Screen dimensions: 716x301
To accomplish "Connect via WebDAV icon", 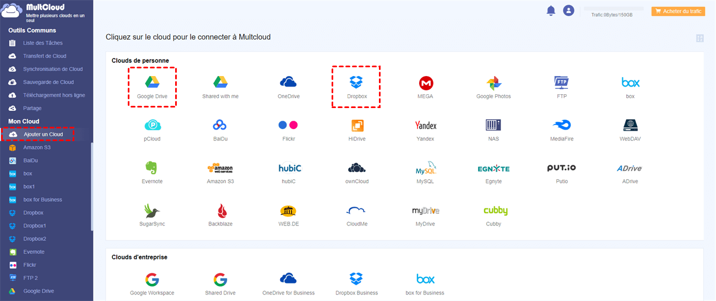I will point(630,125).
